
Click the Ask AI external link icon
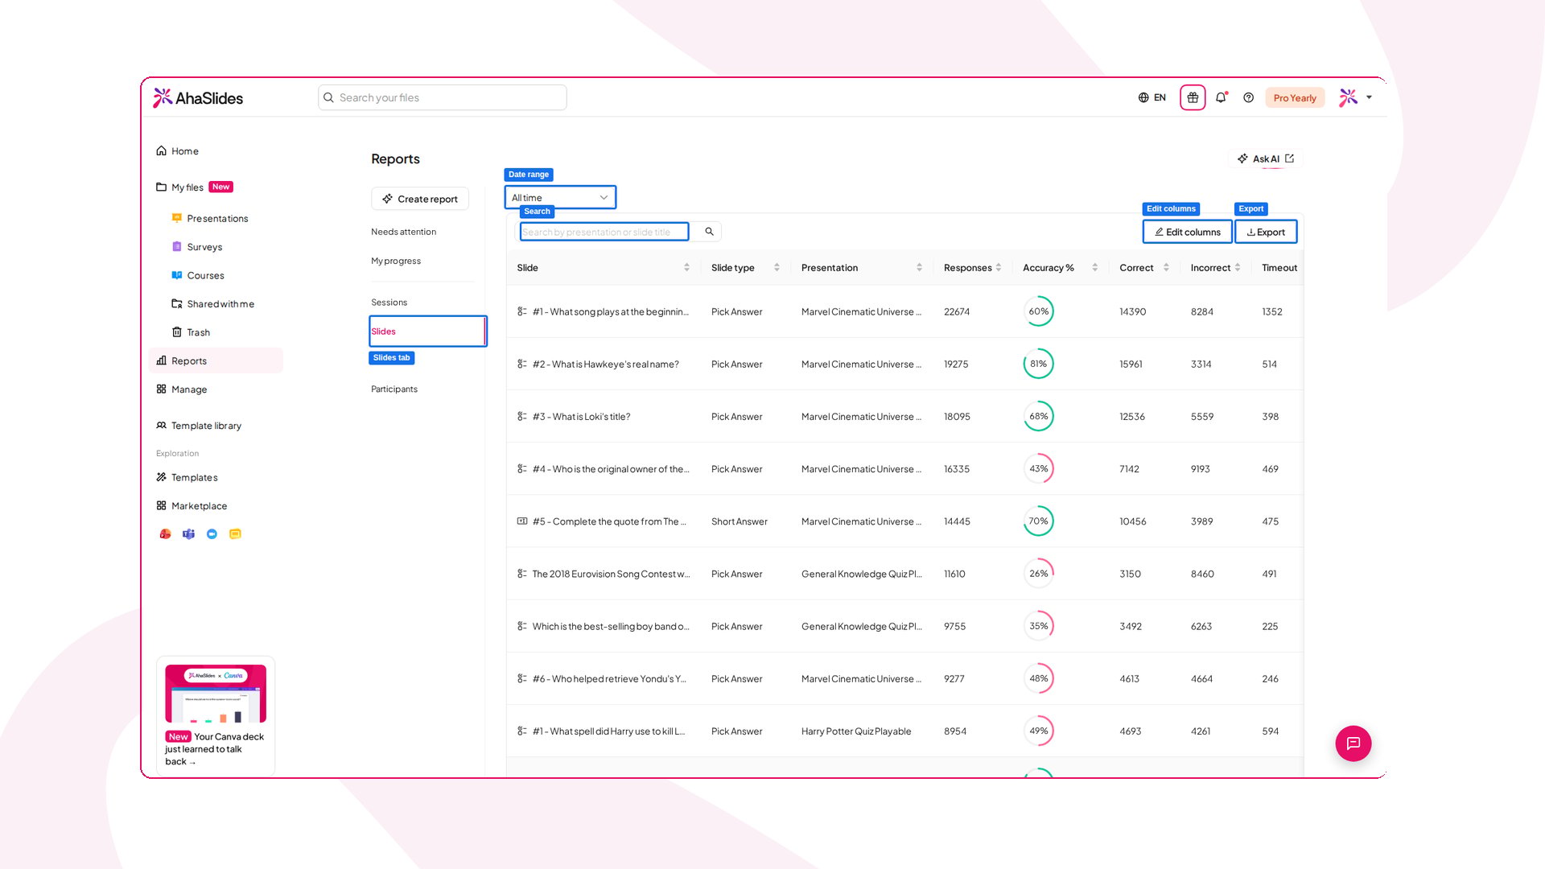[1289, 159]
